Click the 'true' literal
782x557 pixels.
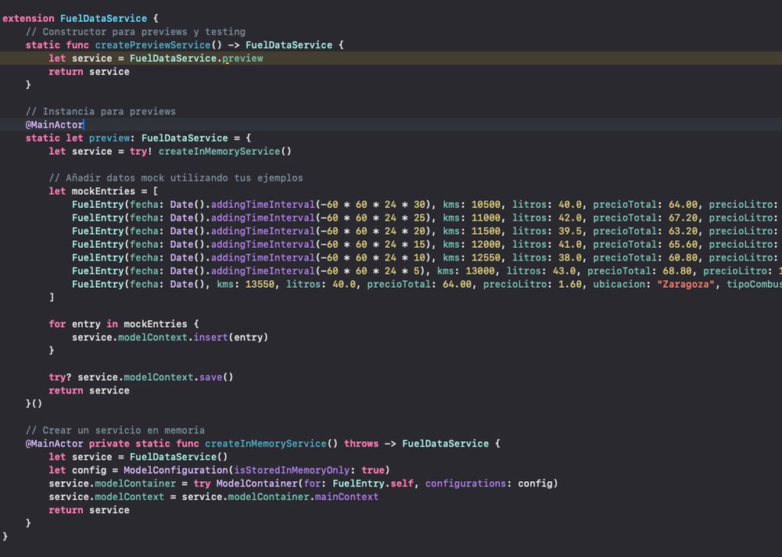click(x=373, y=470)
